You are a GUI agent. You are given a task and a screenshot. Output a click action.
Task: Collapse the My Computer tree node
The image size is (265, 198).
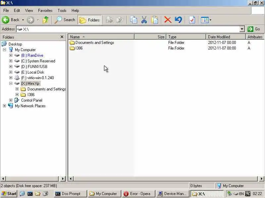click(4, 50)
